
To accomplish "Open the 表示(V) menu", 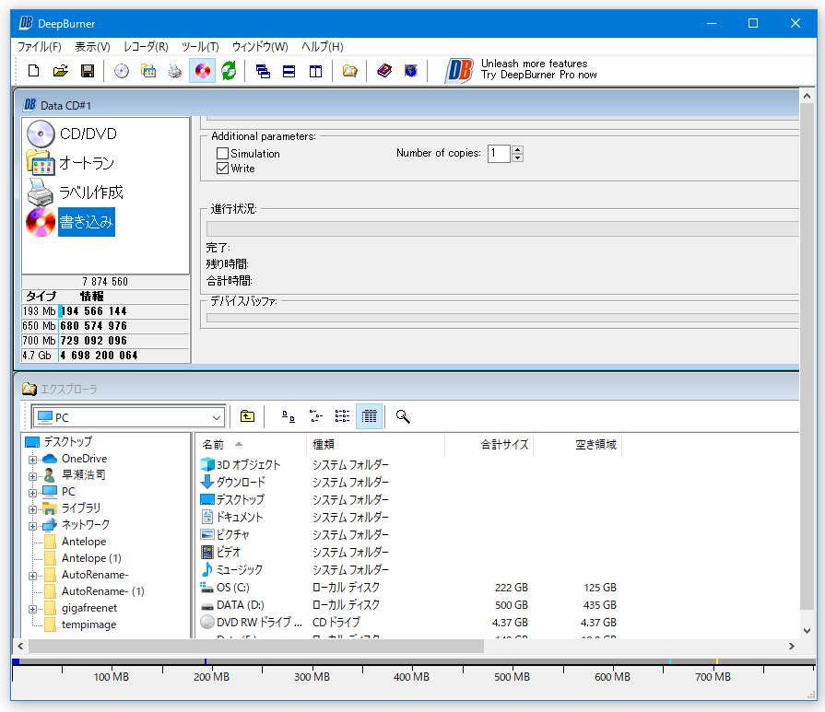I will pos(92,47).
